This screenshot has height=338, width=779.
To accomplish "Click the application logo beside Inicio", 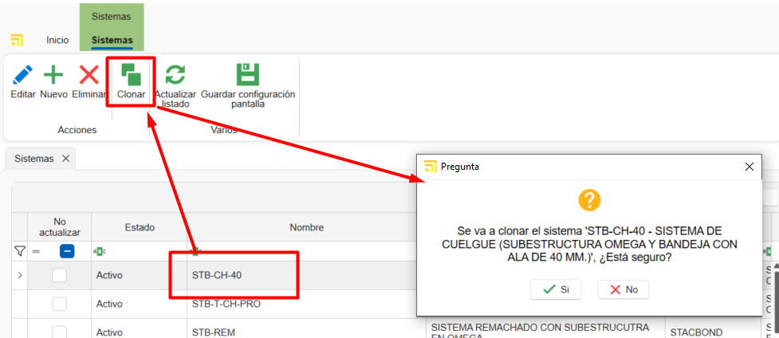I will pyautogui.click(x=17, y=40).
